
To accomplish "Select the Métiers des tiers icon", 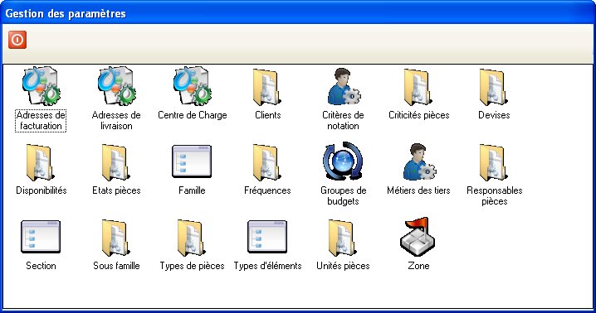I will coord(419,162).
